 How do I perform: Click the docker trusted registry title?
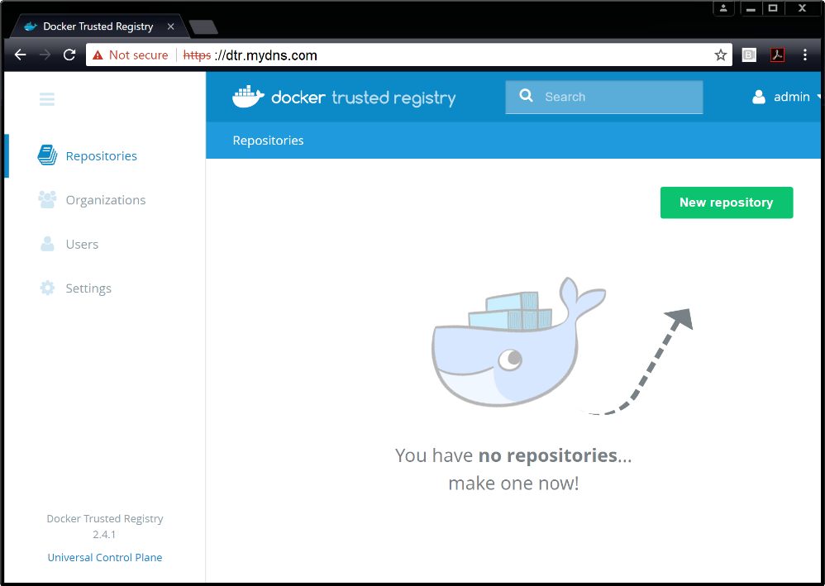(x=363, y=98)
